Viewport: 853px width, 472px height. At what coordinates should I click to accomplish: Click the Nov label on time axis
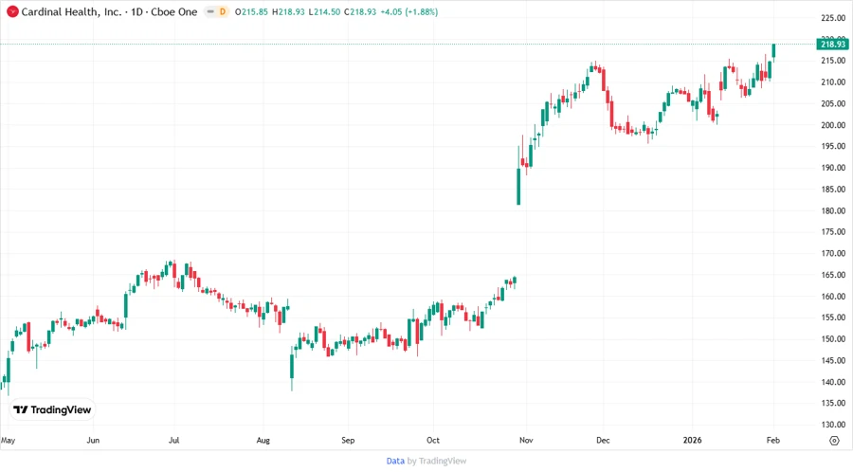[x=526, y=440]
